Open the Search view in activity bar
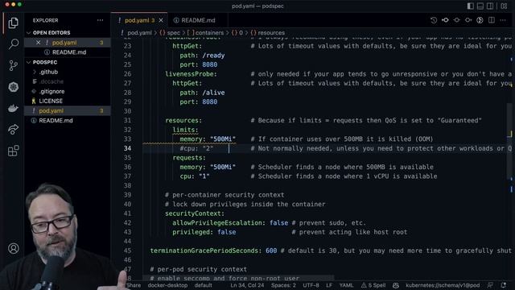Screen dimensions: 515x290 (13, 44)
